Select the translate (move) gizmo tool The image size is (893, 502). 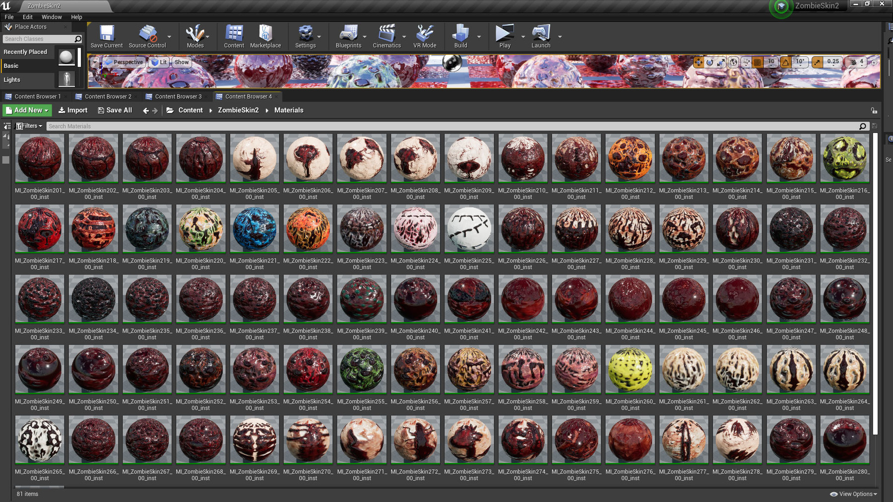(x=699, y=62)
